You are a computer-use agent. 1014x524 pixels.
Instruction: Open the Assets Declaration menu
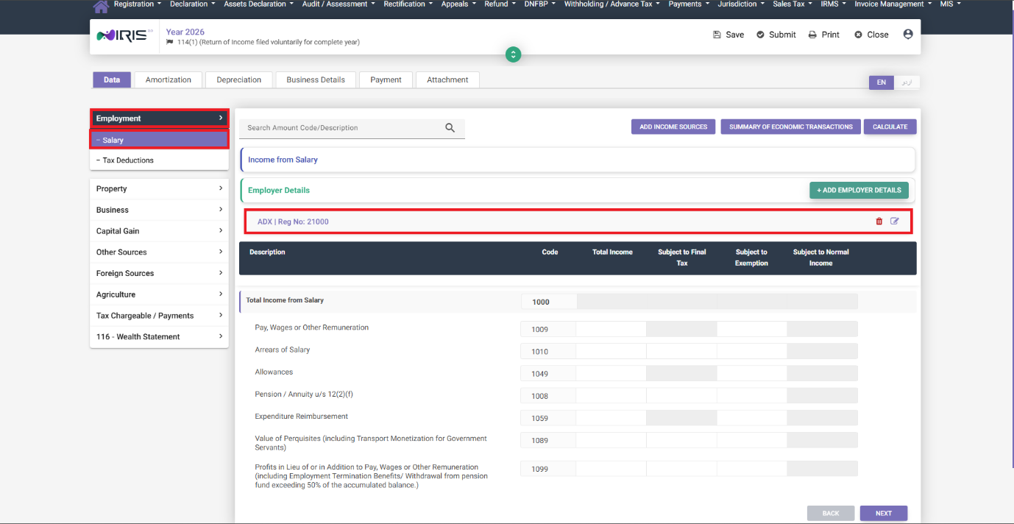[x=258, y=4]
